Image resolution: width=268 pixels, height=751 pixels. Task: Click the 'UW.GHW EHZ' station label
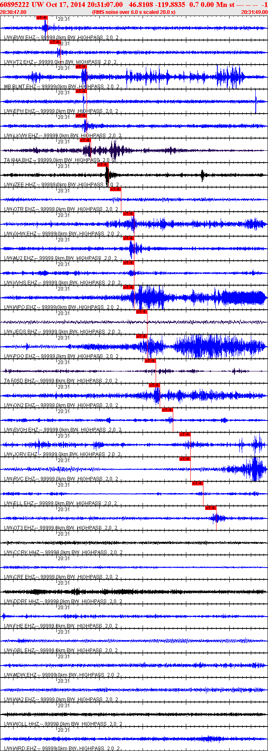(x=20, y=234)
